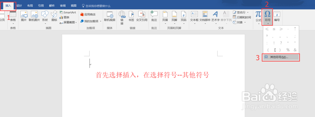Insert the ( parenthesis symbol from gallery
The height and width of the screenshot is (117, 315).
pyautogui.click(x=268, y=50)
